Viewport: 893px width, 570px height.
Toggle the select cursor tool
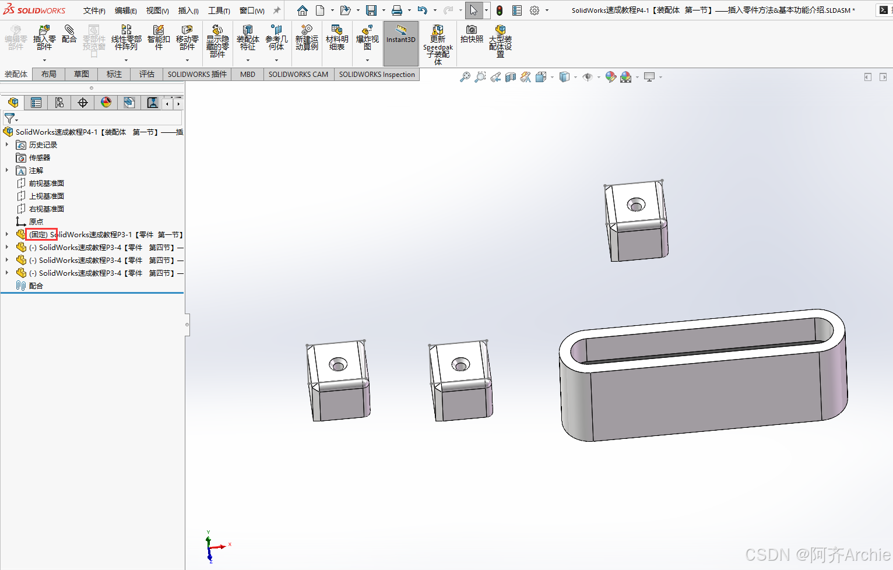(473, 10)
